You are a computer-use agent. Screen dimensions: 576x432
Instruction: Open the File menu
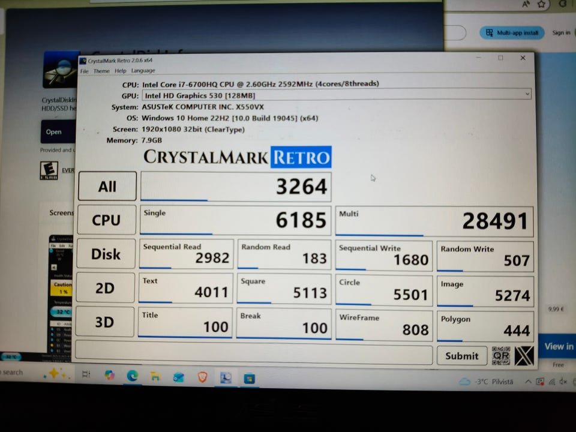point(85,71)
